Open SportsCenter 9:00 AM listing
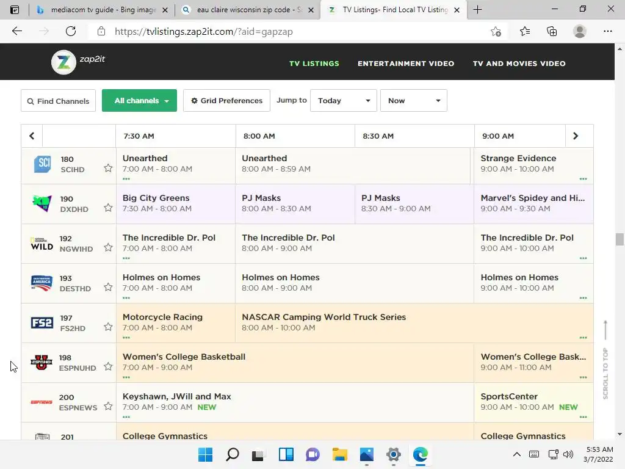This screenshot has height=469, width=625. click(x=533, y=402)
